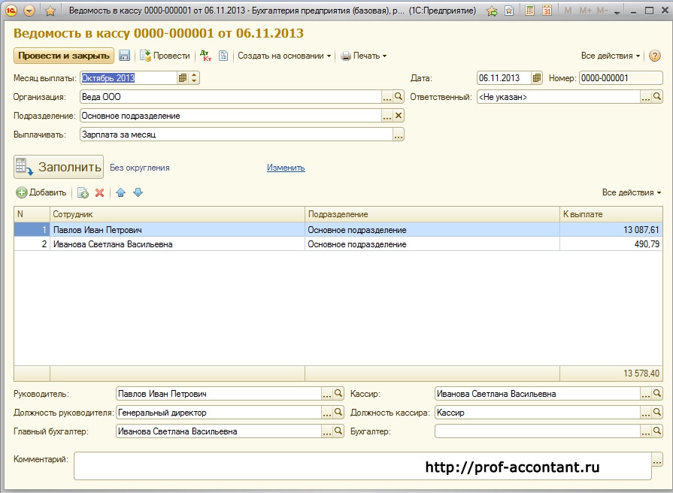Open the Месяц выплаты picker icon
Viewport: 673px width, 493px height.
(x=183, y=78)
